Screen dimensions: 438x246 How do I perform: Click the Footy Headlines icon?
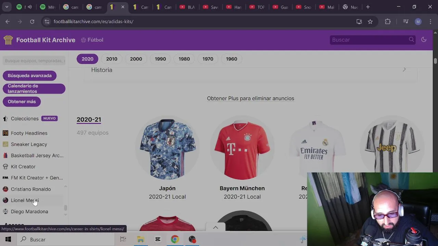coord(5,133)
